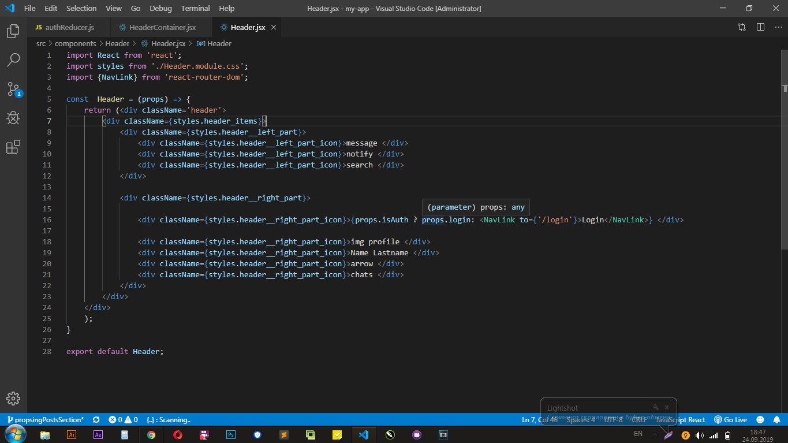
Task: Click the components breadcrumb segment
Action: 75,43
